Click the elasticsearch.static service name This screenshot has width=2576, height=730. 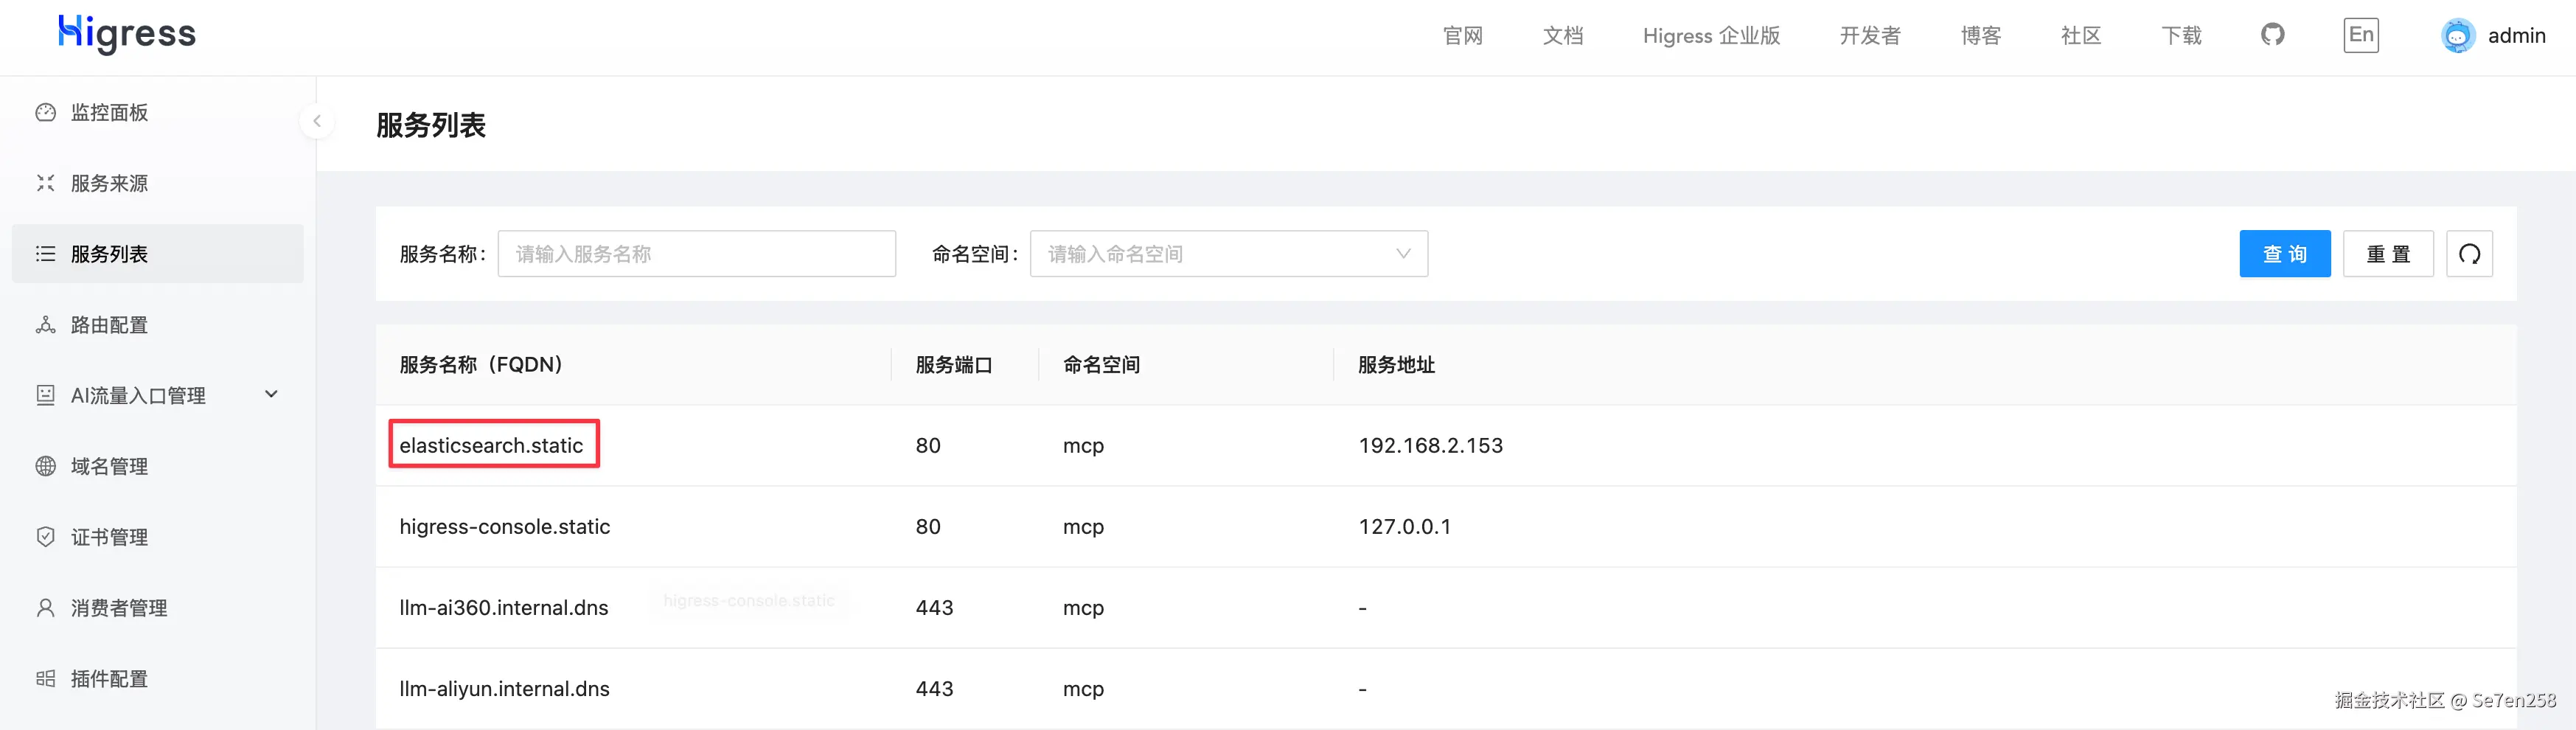(491, 445)
